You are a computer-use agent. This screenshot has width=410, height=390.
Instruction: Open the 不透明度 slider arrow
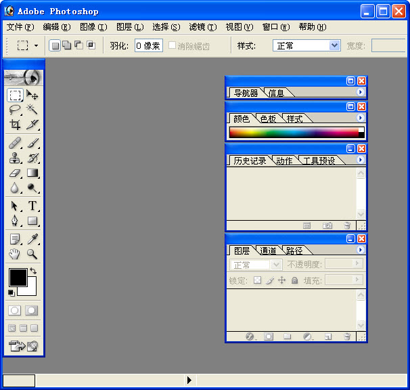point(357,263)
